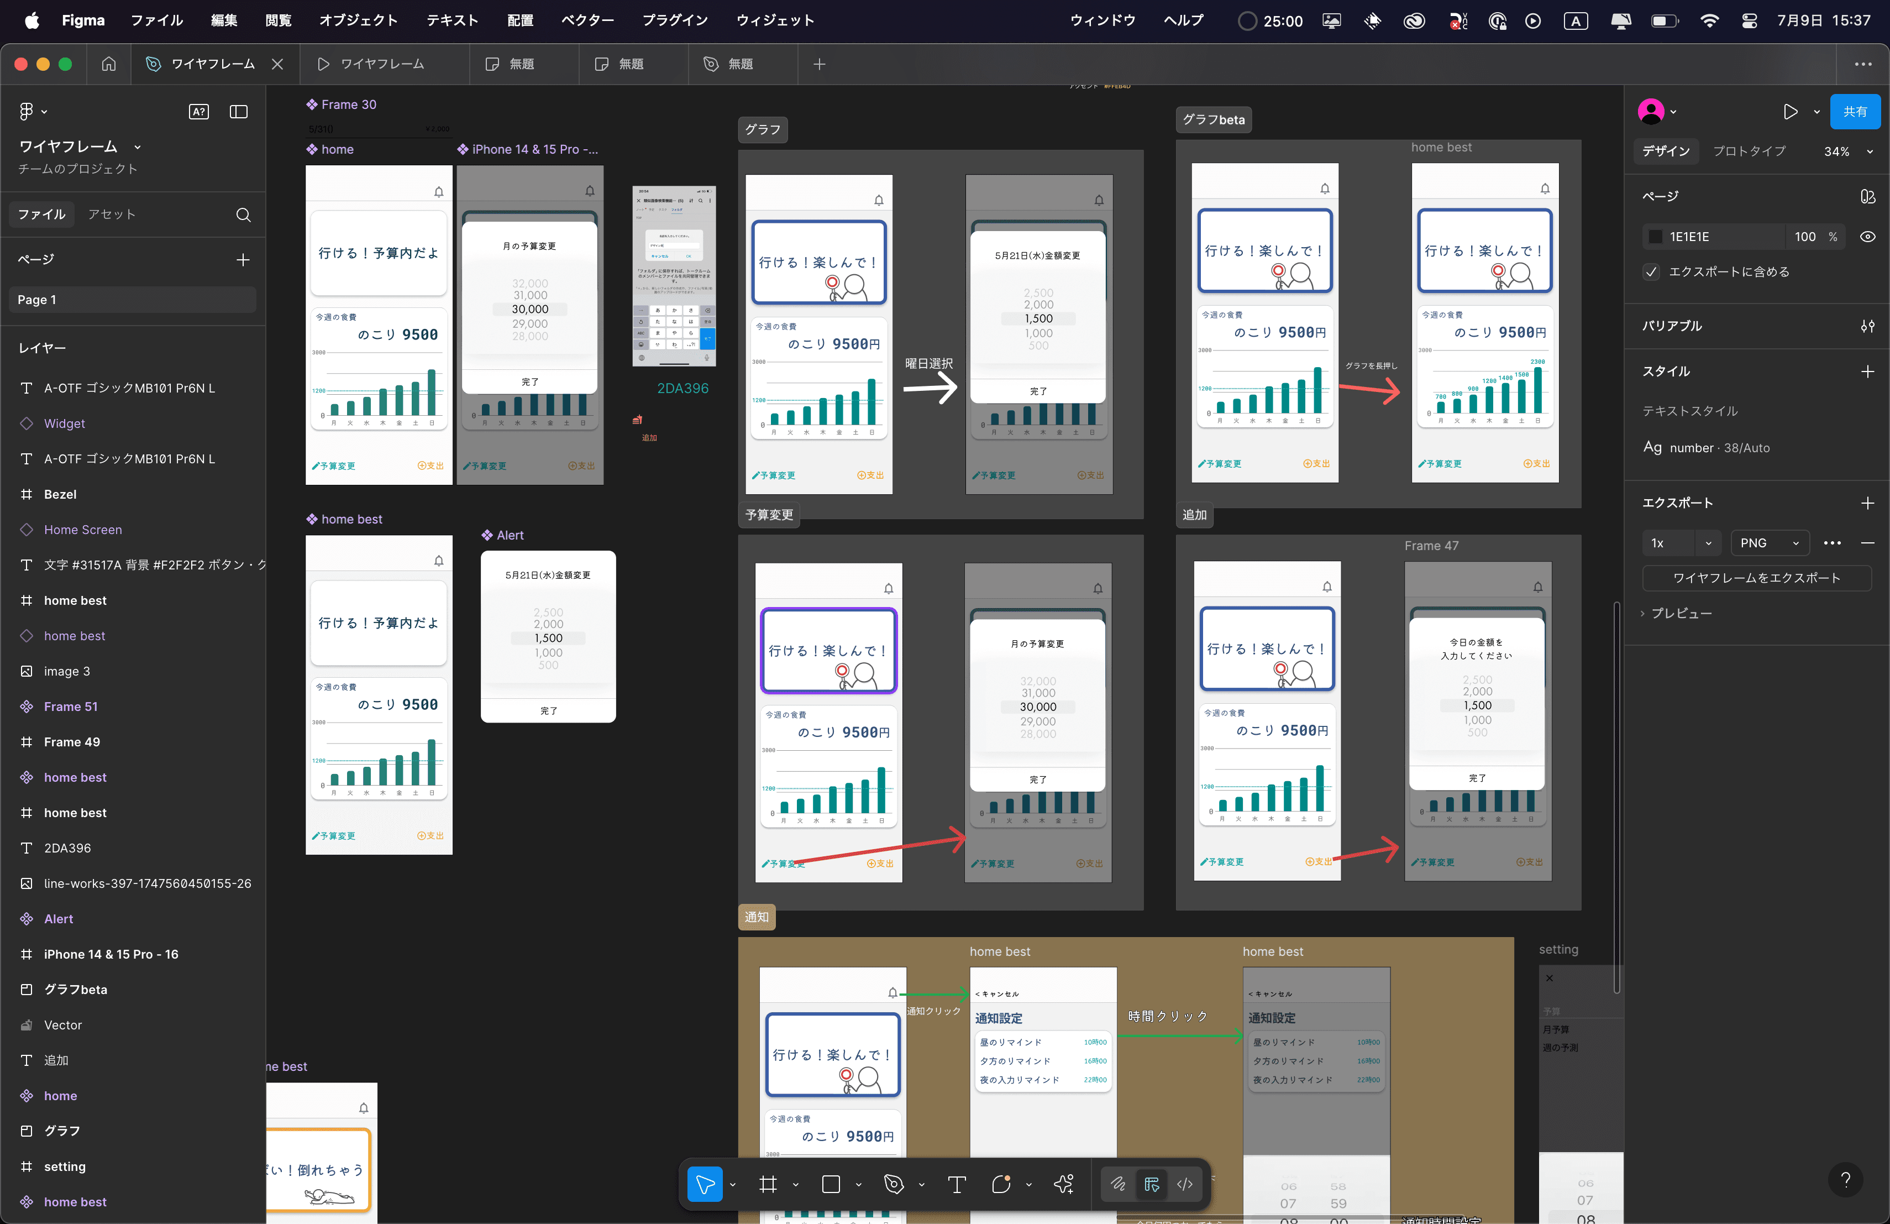The height and width of the screenshot is (1224, 1890).
Task: Switch to Draw mode in toolbar
Action: click(1118, 1184)
